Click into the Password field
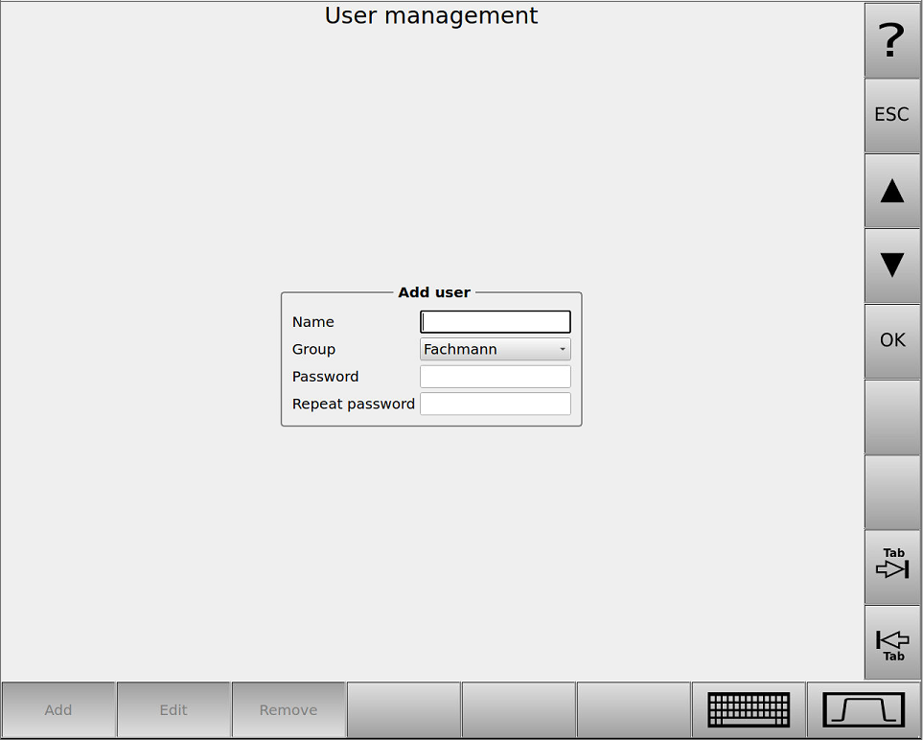This screenshot has height=740, width=923. pos(495,377)
